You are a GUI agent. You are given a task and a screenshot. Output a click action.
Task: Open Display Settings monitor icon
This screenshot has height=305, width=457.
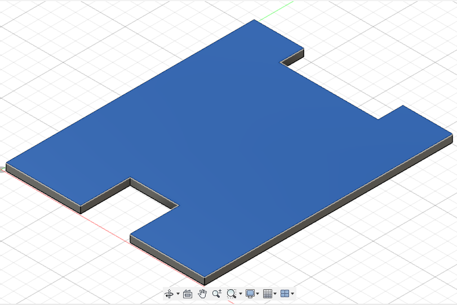[250, 294]
